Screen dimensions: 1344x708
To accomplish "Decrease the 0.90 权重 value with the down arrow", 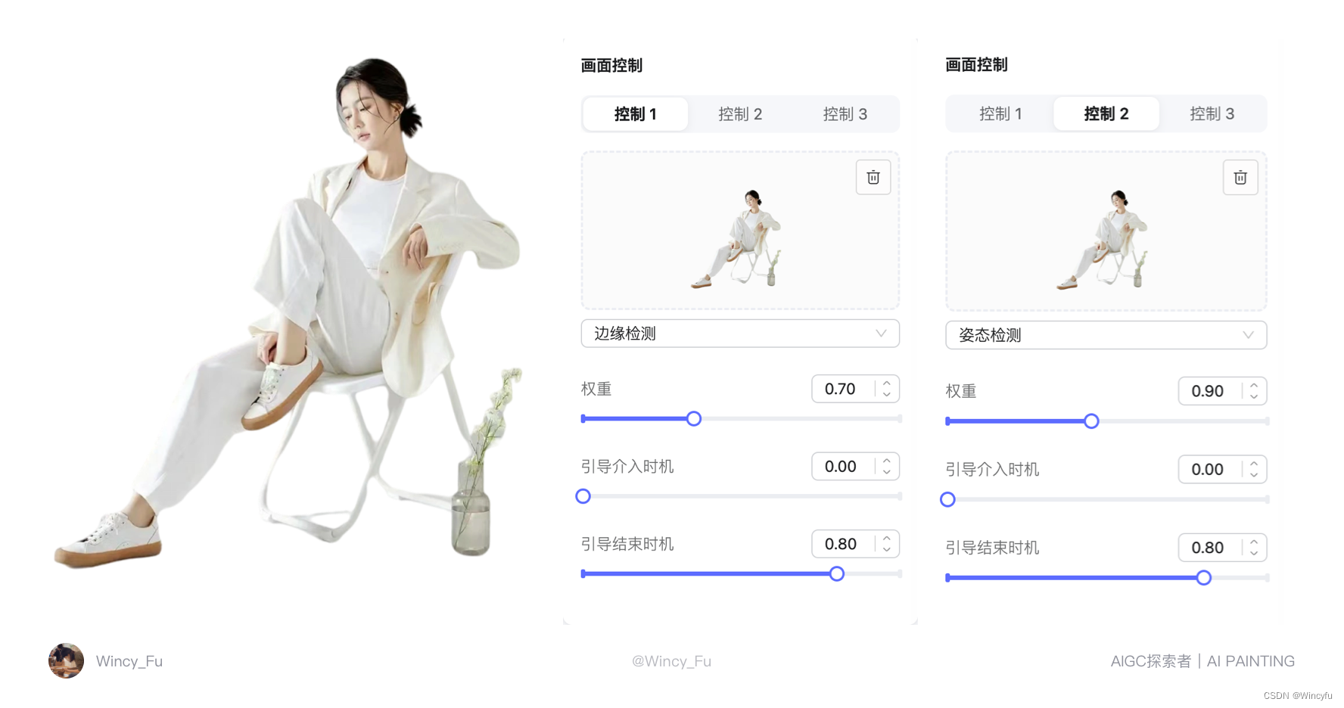I will click(1253, 396).
